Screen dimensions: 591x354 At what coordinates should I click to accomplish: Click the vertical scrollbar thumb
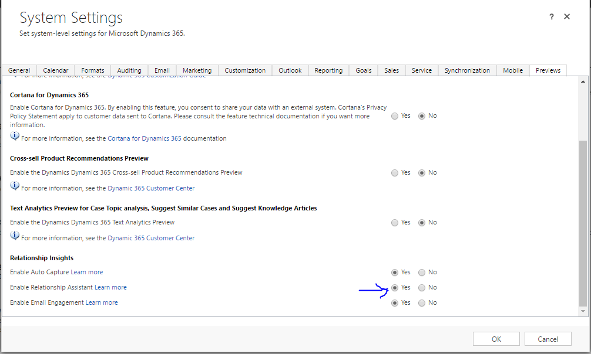click(583, 223)
